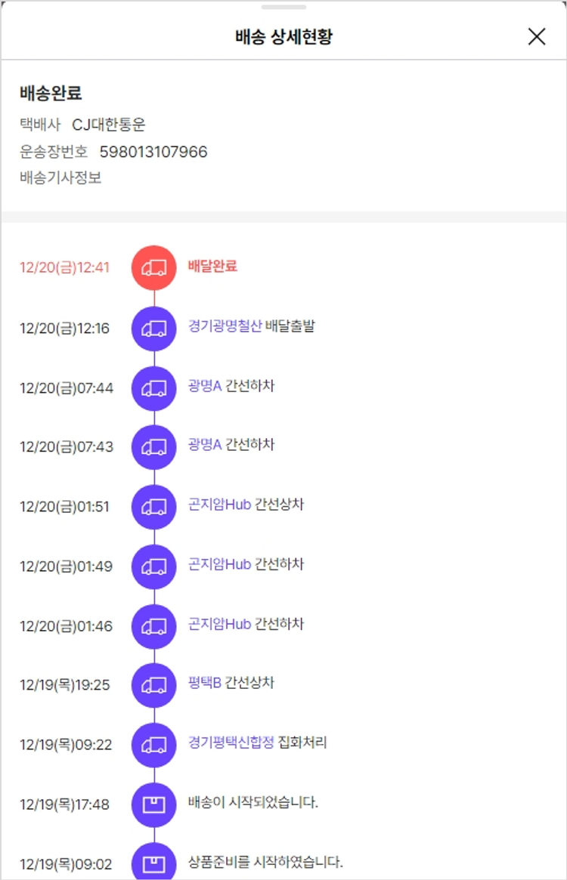Open 곤지암Hub link at 01:51
The height and width of the screenshot is (880, 567).
(x=219, y=505)
